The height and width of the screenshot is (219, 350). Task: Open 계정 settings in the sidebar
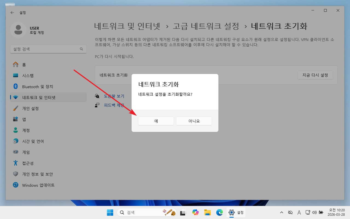click(26, 130)
